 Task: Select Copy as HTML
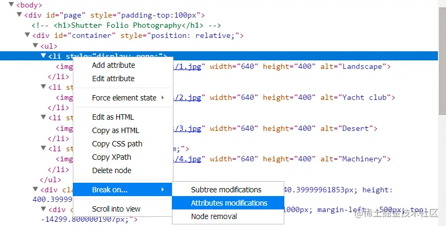123,130
